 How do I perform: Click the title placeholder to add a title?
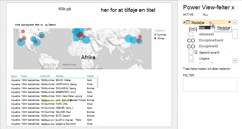click(x=107, y=10)
